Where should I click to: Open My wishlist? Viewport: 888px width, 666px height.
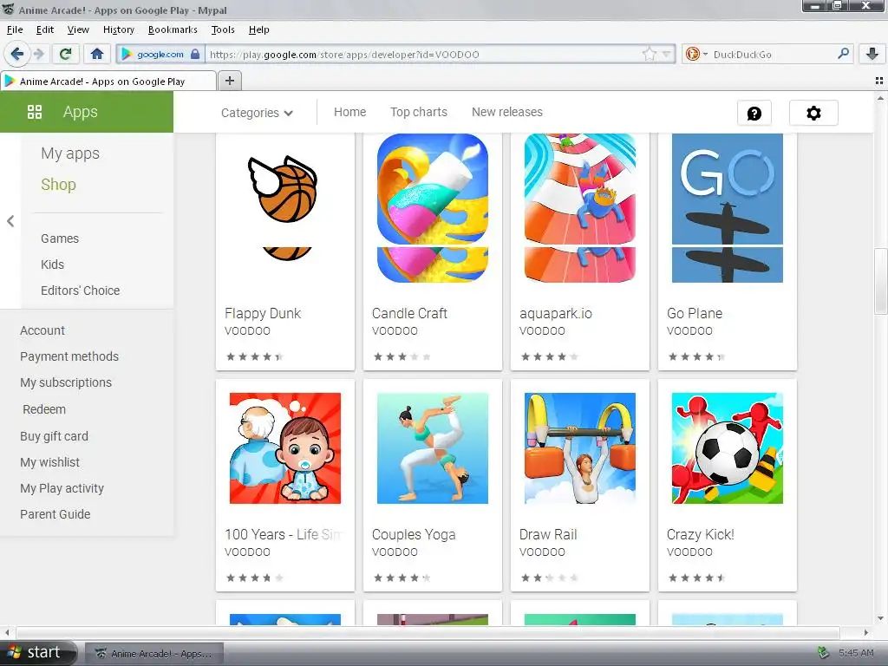(49, 462)
